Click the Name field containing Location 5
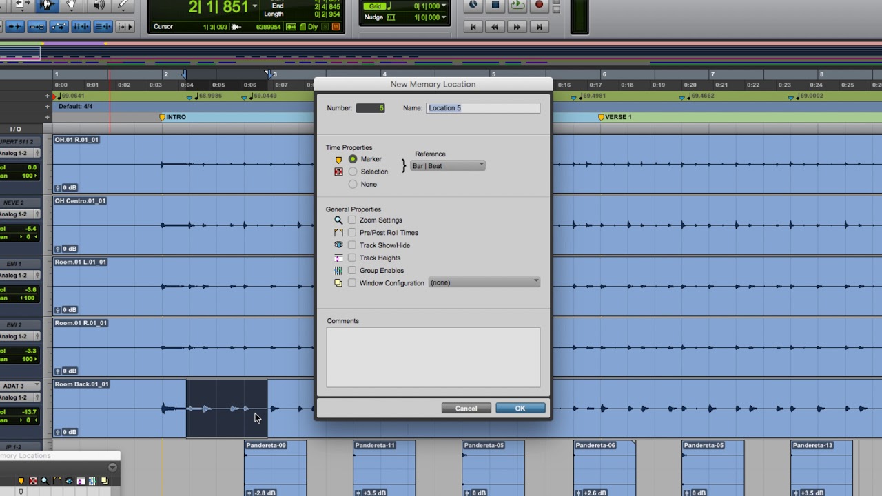Screen dimensions: 882x496 click(x=483, y=108)
